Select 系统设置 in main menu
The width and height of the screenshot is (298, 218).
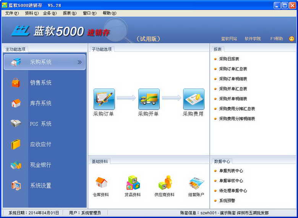coord(40,186)
